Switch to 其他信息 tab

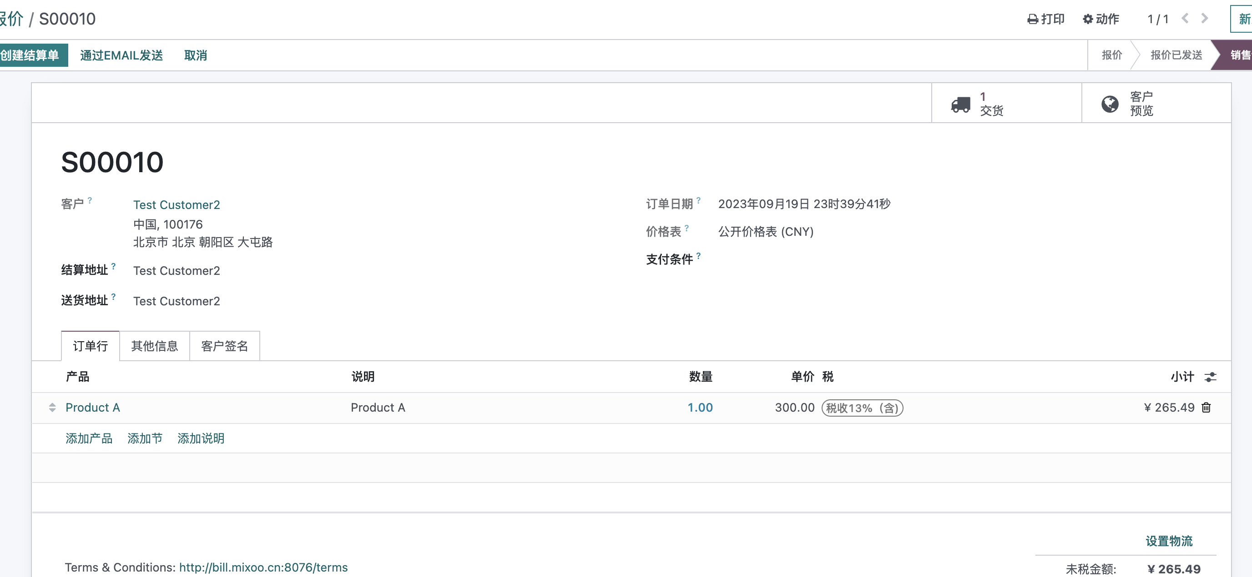tap(155, 346)
